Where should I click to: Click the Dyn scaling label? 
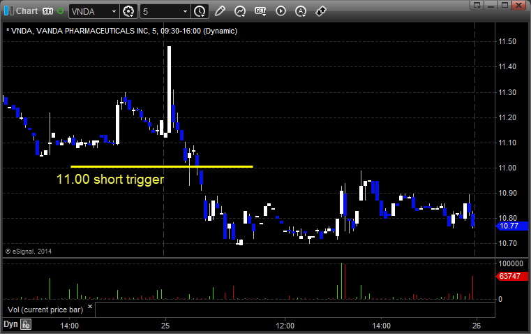tap(10, 324)
